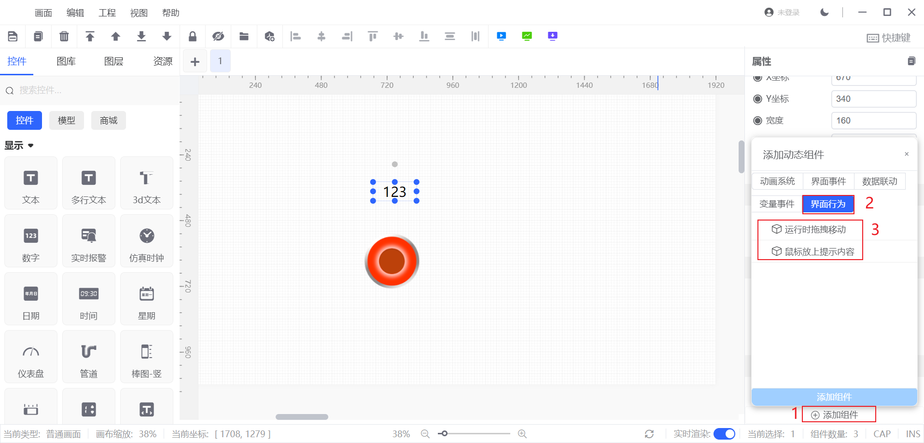Add a new canvas page tab

pyautogui.click(x=195, y=61)
